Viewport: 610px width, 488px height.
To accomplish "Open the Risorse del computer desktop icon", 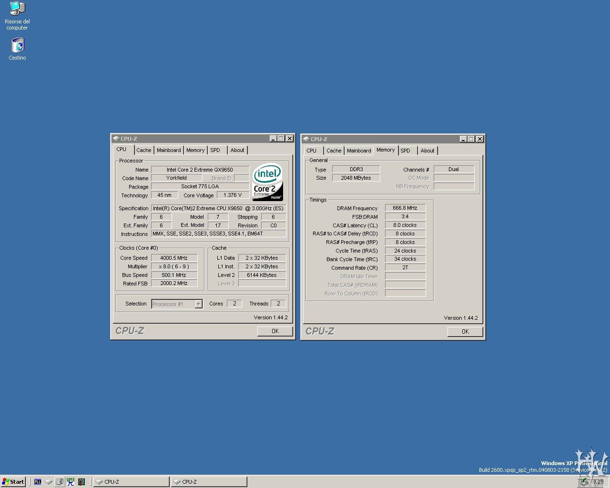I will (x=17, y=16).
